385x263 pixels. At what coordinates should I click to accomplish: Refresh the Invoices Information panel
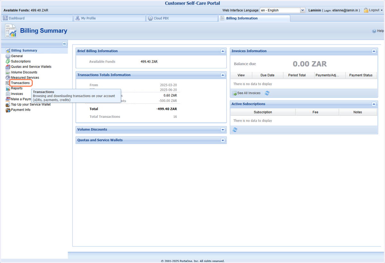tap(267, 93)
